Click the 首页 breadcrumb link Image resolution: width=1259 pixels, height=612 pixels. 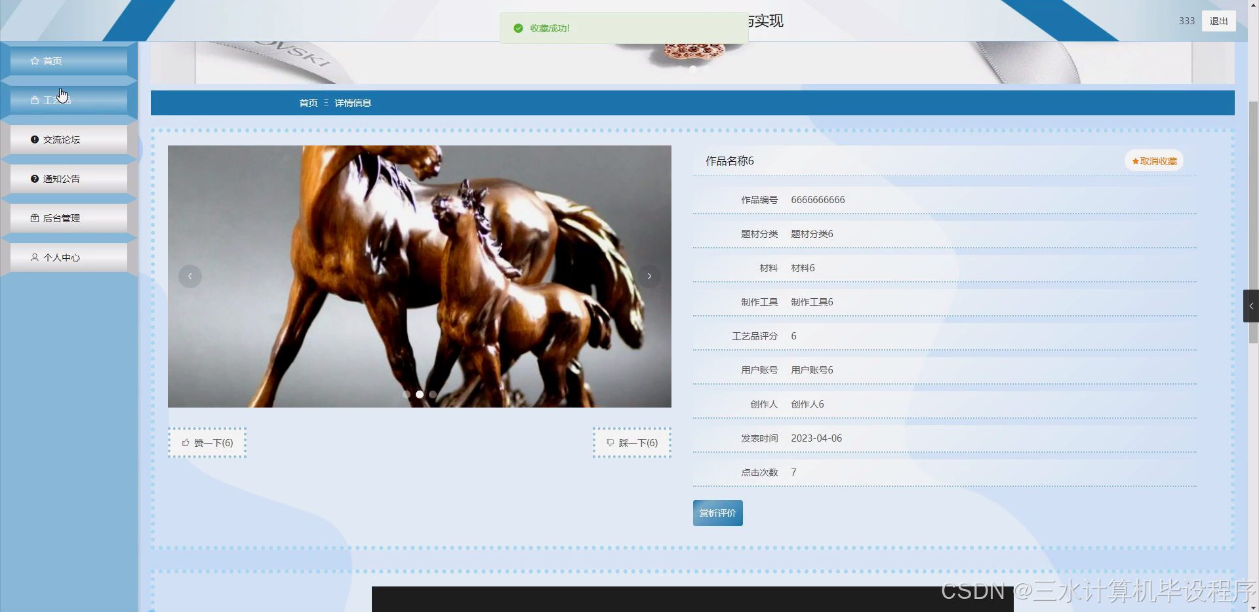(308, 102)
